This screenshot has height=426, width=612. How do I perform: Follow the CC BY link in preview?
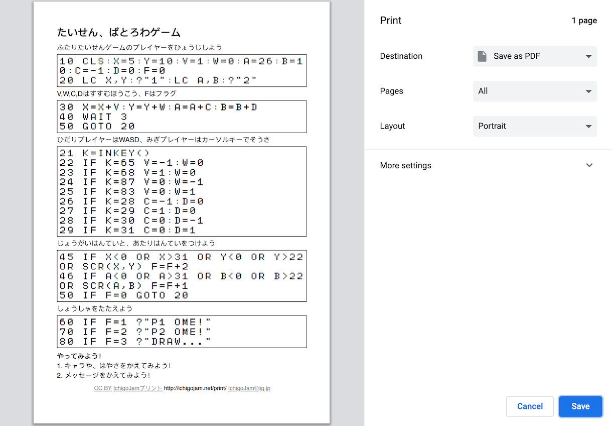102,388
